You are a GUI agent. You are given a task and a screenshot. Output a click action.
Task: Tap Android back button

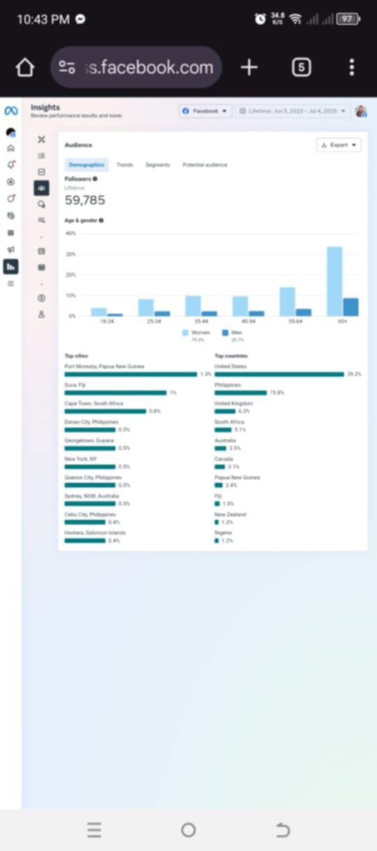pos(283,830)
